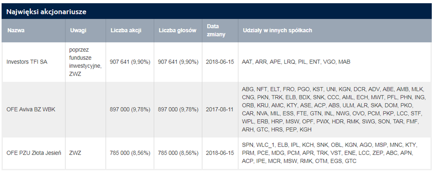The image size is (435, 175).
Task: Sort by the Liczba akcji column header
Action: (126, 30)
